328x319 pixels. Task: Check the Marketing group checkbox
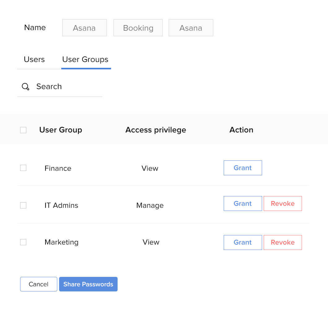23,242
